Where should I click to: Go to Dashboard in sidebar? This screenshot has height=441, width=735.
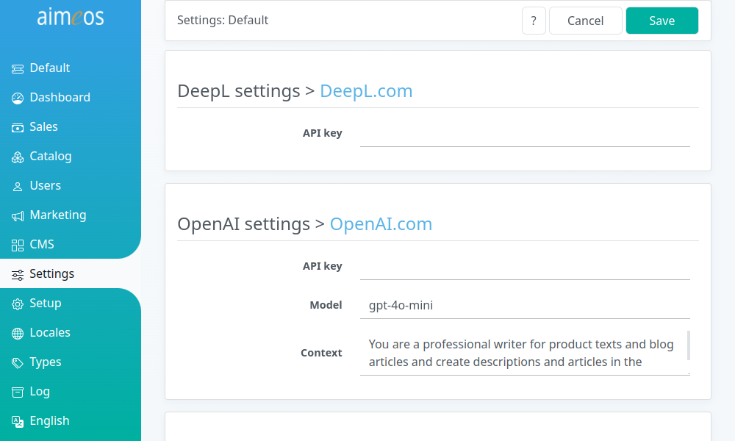71,98
